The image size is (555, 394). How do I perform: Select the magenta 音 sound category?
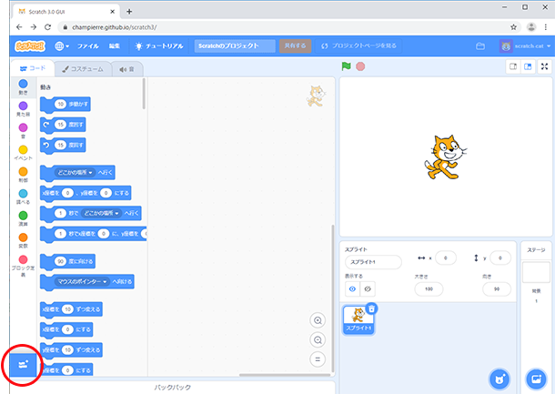[x=23, y=131]
